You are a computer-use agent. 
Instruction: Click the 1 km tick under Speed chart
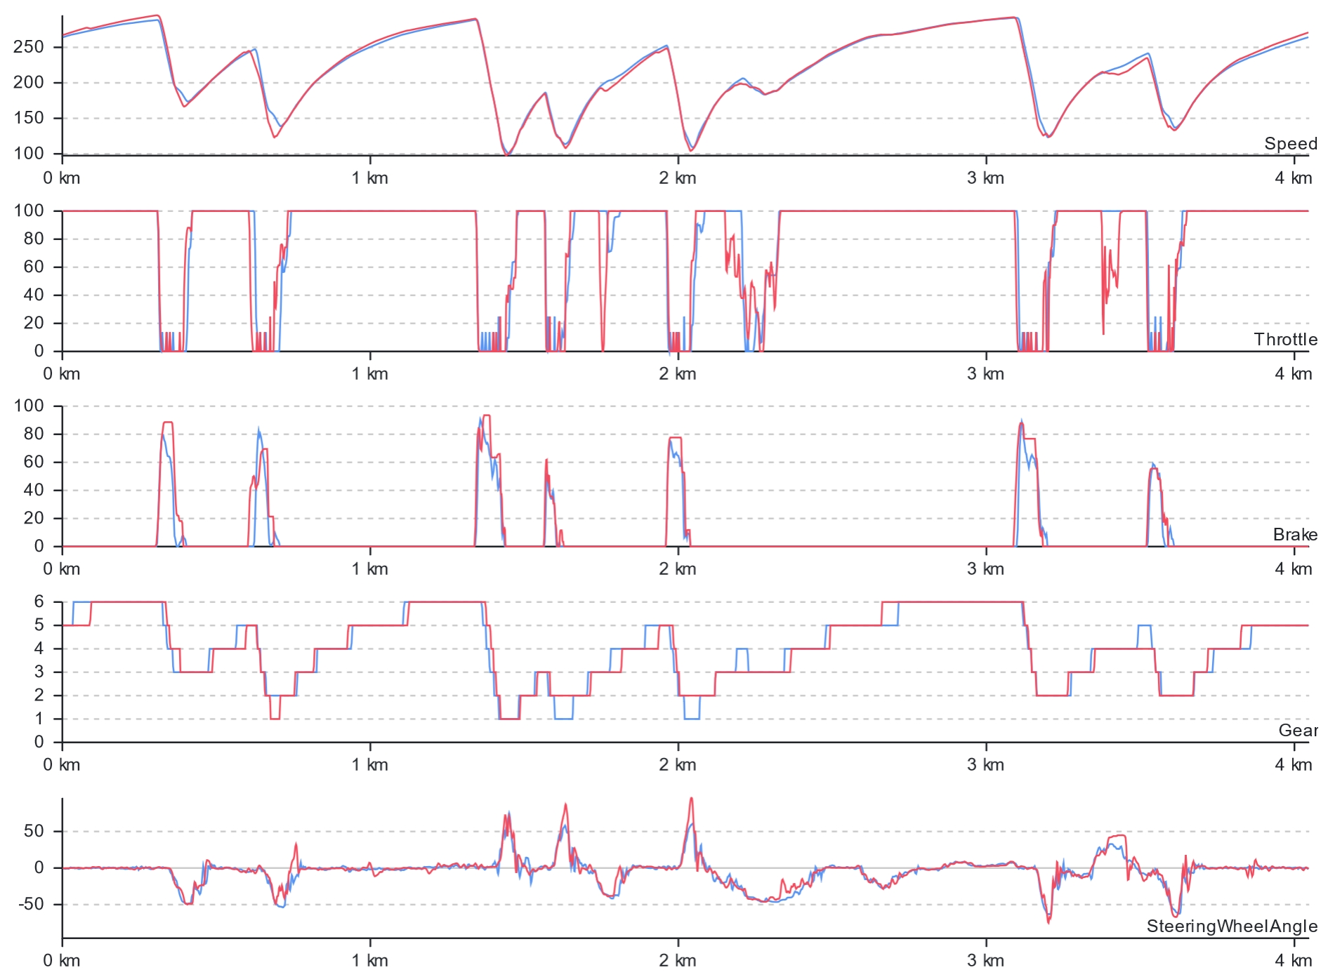(x=370, y=178)
